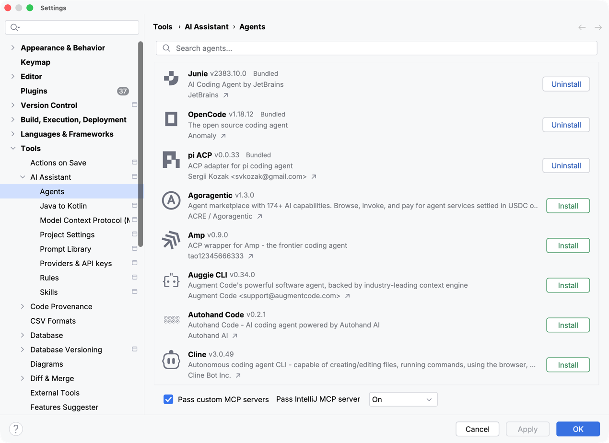
Task: Click the Cancel button
Action: pos(477,429)
